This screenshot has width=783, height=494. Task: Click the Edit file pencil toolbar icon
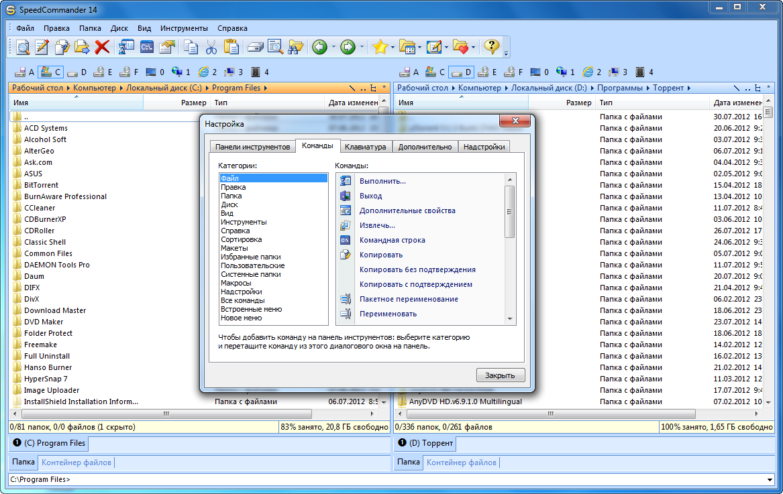click(x=42, y=47)
